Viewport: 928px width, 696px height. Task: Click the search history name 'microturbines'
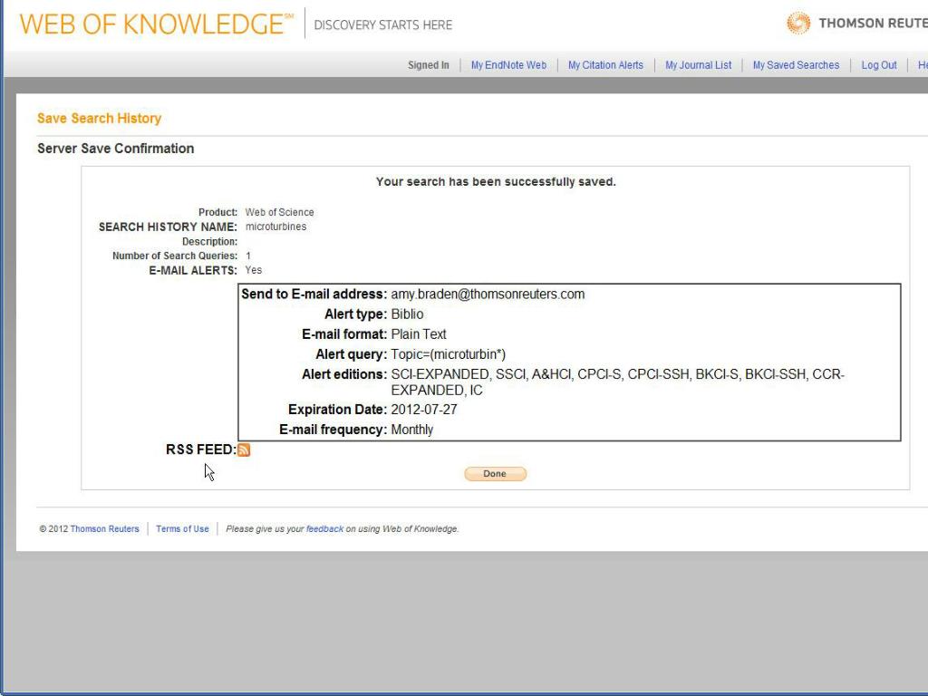pyautogui.click(x=275, y=227)
